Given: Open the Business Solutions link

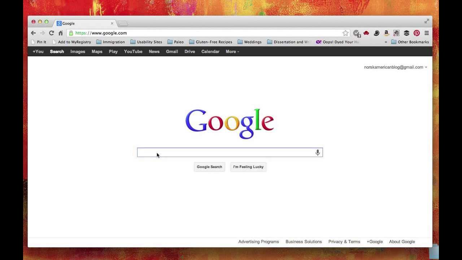Looking at the screenshot, I should tap(304, 242).
